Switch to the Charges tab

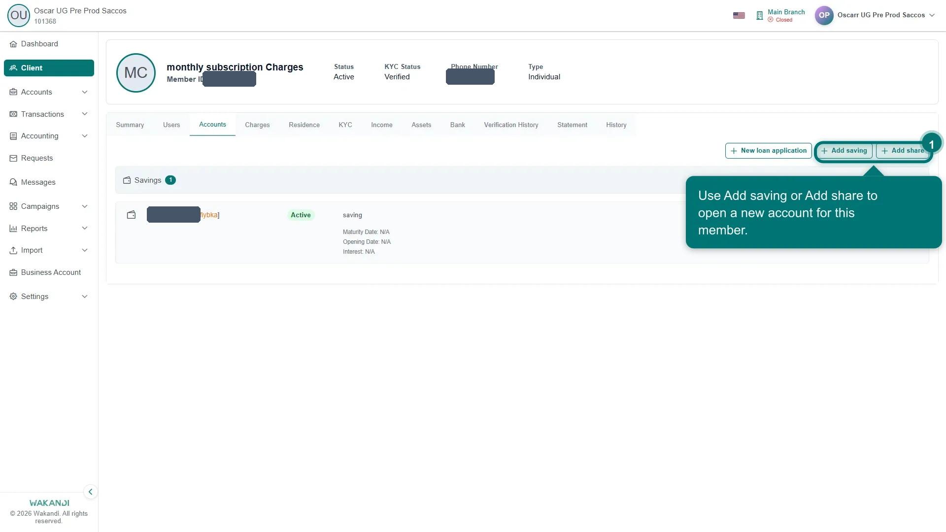click(257, 125)
